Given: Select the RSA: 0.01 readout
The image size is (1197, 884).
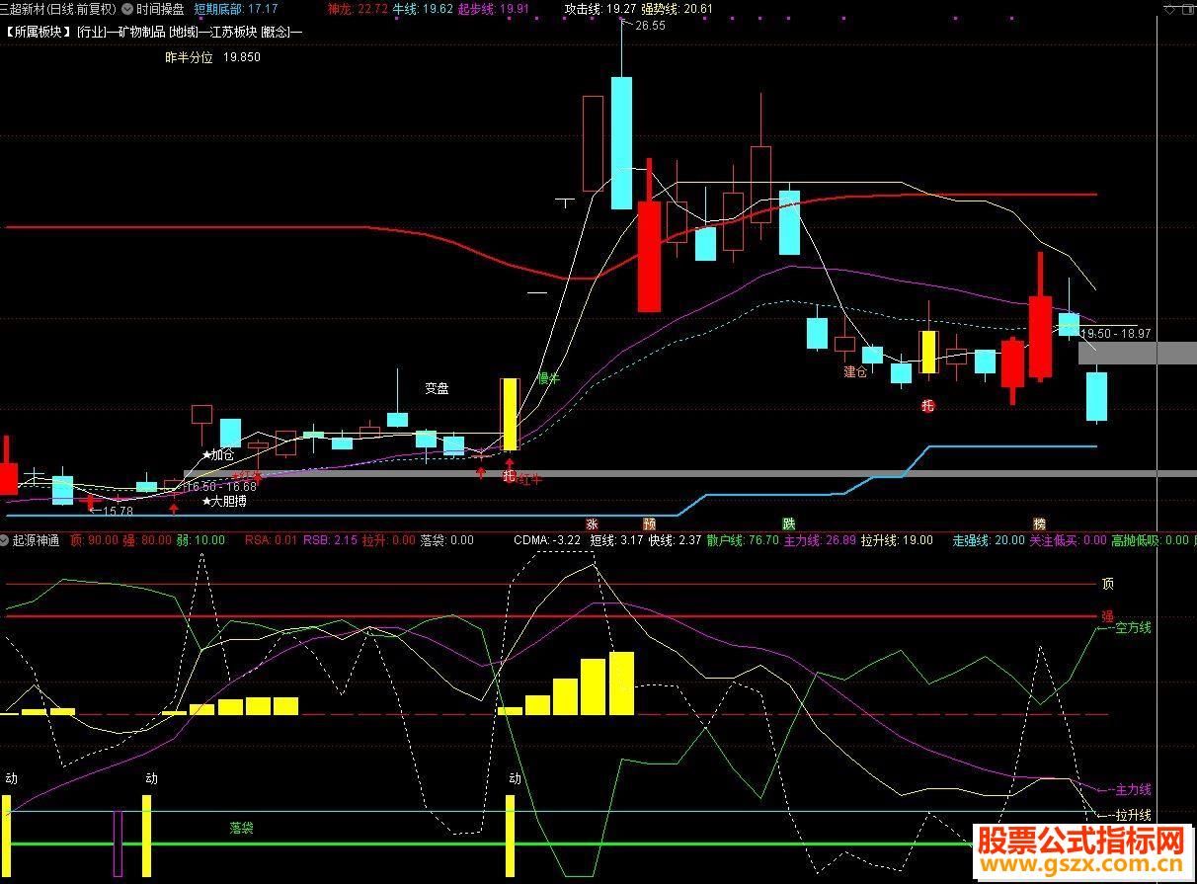Looking at the screenshot, I should 270,540.
